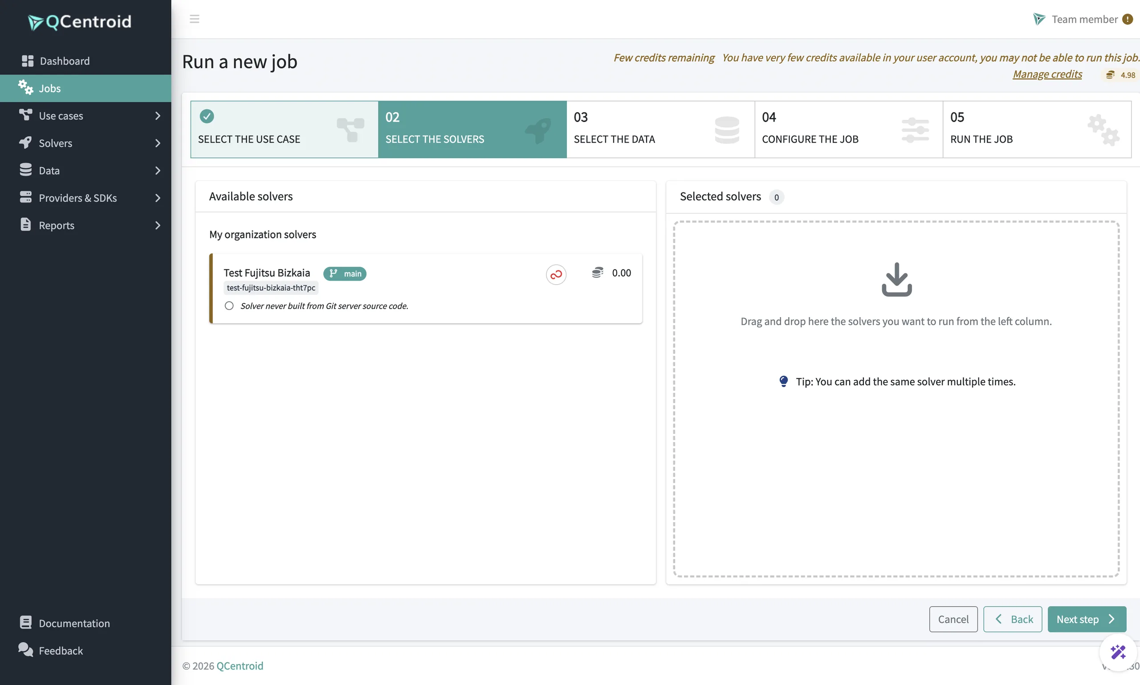Expand Use cases chevron
This screenshot has height=685, width=1140.
[x=157, y=116]
